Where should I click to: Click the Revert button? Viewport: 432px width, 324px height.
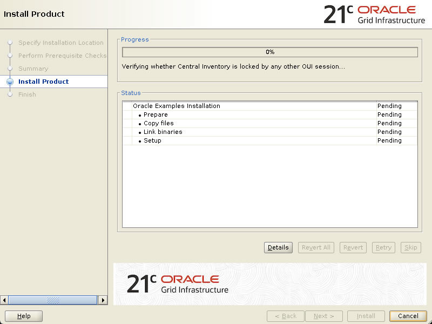coord(353,247)
